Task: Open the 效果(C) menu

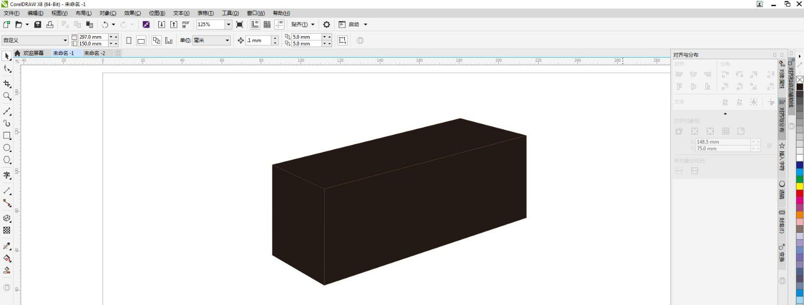Action: pyautogui.click(x=132, y=13)
